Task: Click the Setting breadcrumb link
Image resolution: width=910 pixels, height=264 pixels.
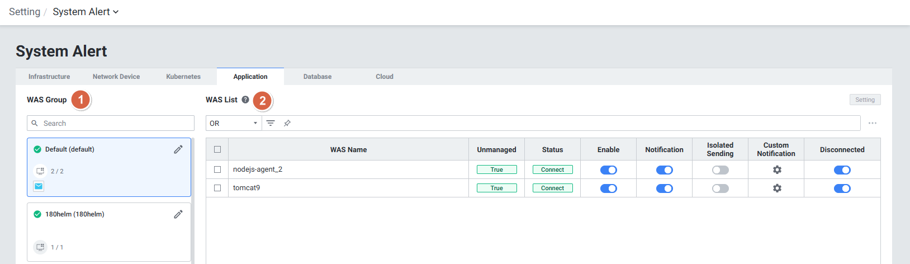Action: 25,12
